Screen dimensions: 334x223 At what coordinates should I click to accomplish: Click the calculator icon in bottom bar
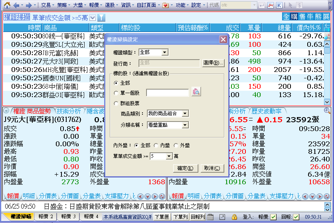pyautogui.click(x=210, y=217)
